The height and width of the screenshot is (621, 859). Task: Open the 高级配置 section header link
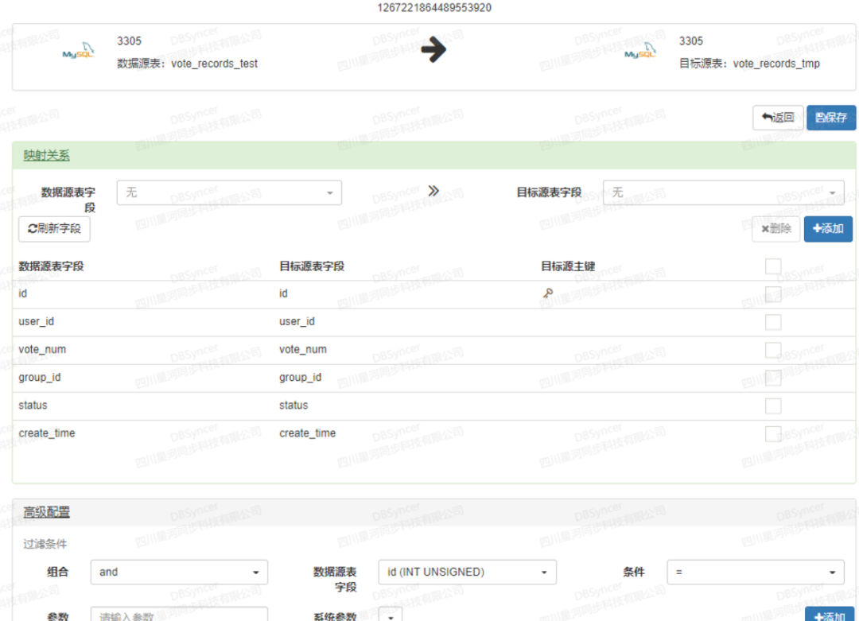point(47,513)
